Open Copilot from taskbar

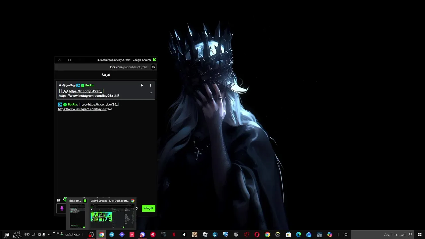pyautogui.click(x=330, y=235)
